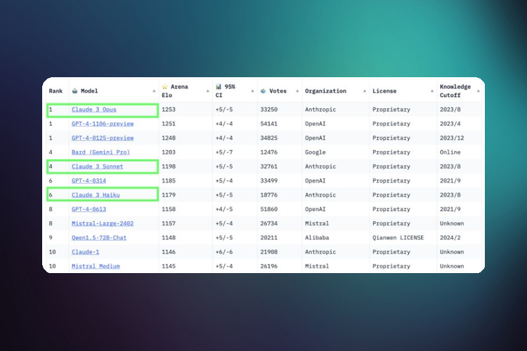Click the vote count 33250
This screenshot has width=527, height=351.
pos(269,110)
